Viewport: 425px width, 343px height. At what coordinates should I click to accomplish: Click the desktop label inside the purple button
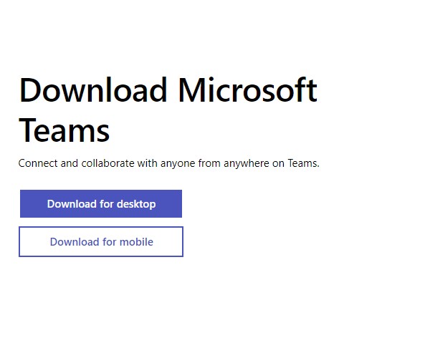pos(136,204)
